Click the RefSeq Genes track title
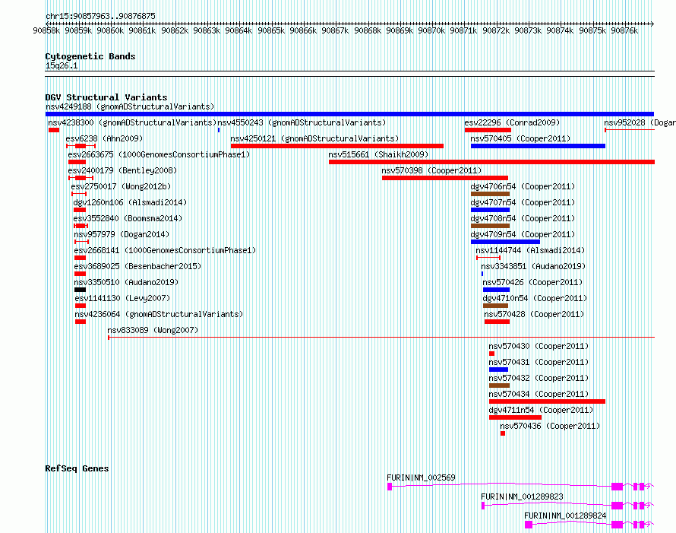Screen dimensions: 676x533 [77, 468]
